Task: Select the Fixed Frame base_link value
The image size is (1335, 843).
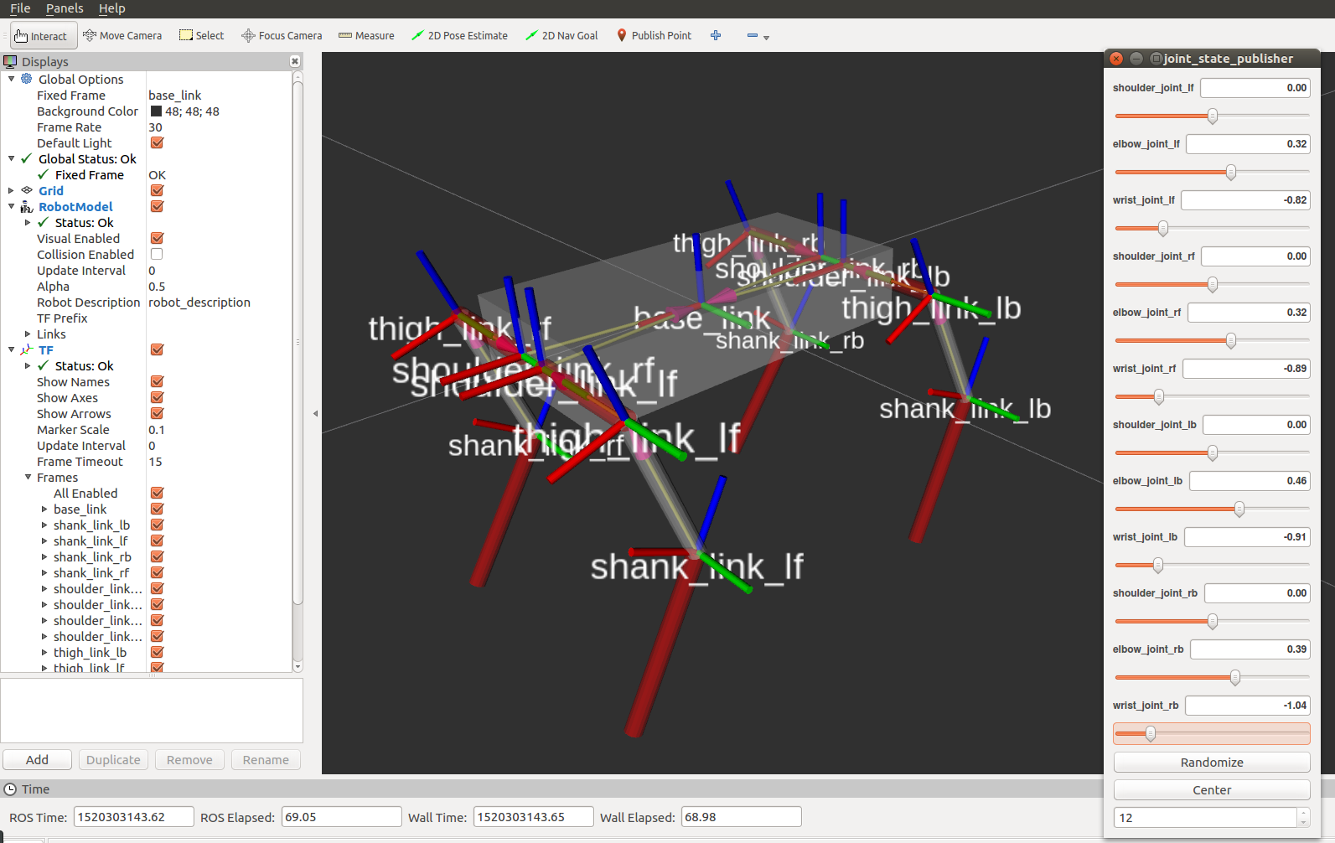Action: 175,95
